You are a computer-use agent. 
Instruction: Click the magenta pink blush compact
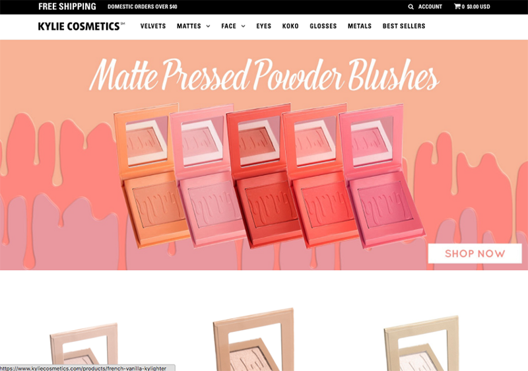[x=382, y=175]
